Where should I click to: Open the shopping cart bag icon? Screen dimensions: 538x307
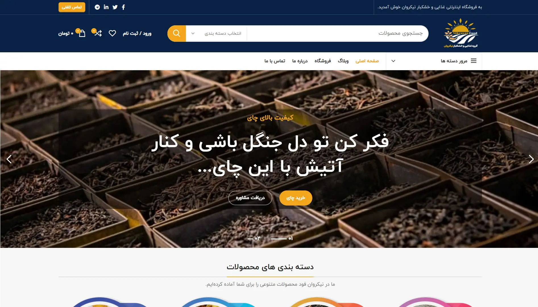click(82, 33)
